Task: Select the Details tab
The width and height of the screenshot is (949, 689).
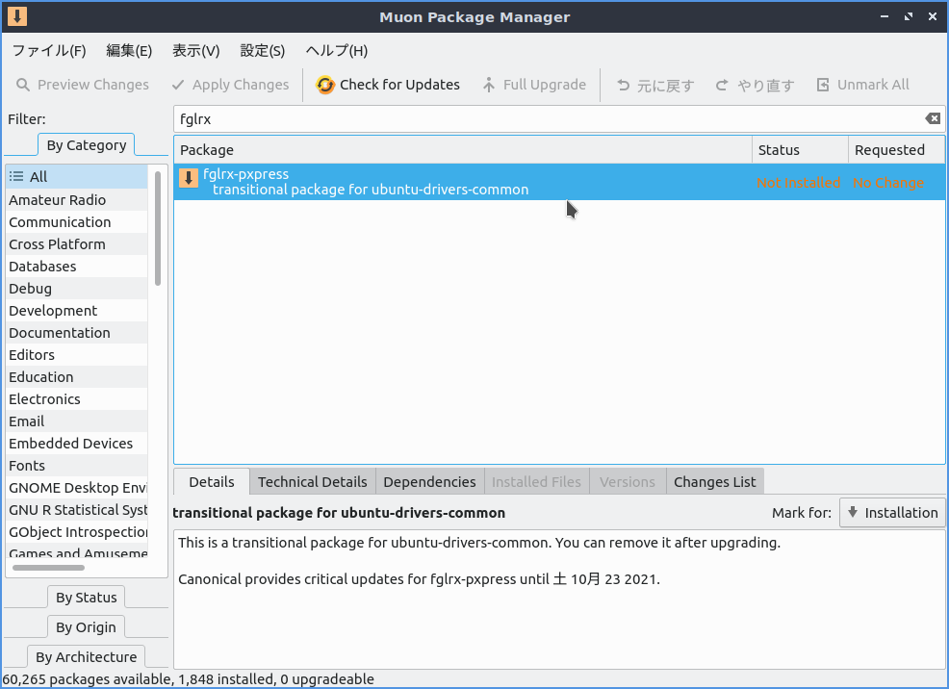Action: 211,481
